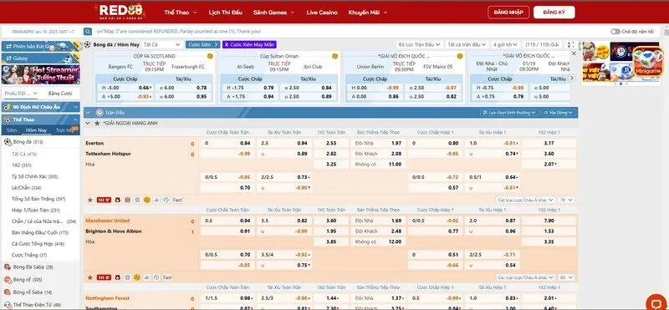Viewport: 669px width, 310px height.
Task: Favorite the Everton match with the star icon
Action: coord(90,200)
